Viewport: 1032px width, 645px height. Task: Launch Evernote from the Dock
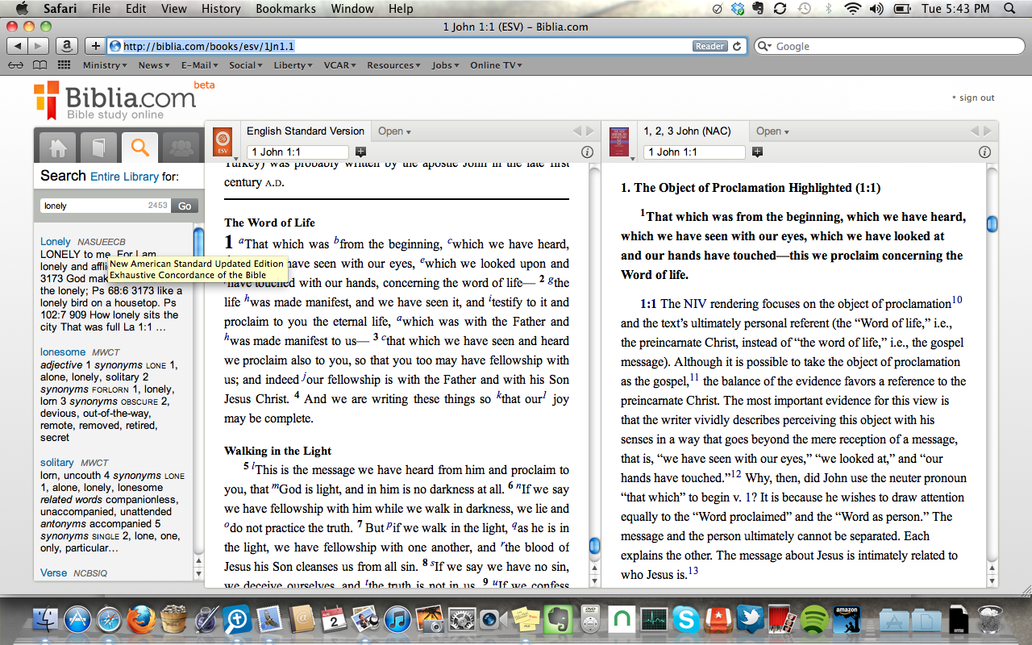pyautogui.click(x=558, y=619)
